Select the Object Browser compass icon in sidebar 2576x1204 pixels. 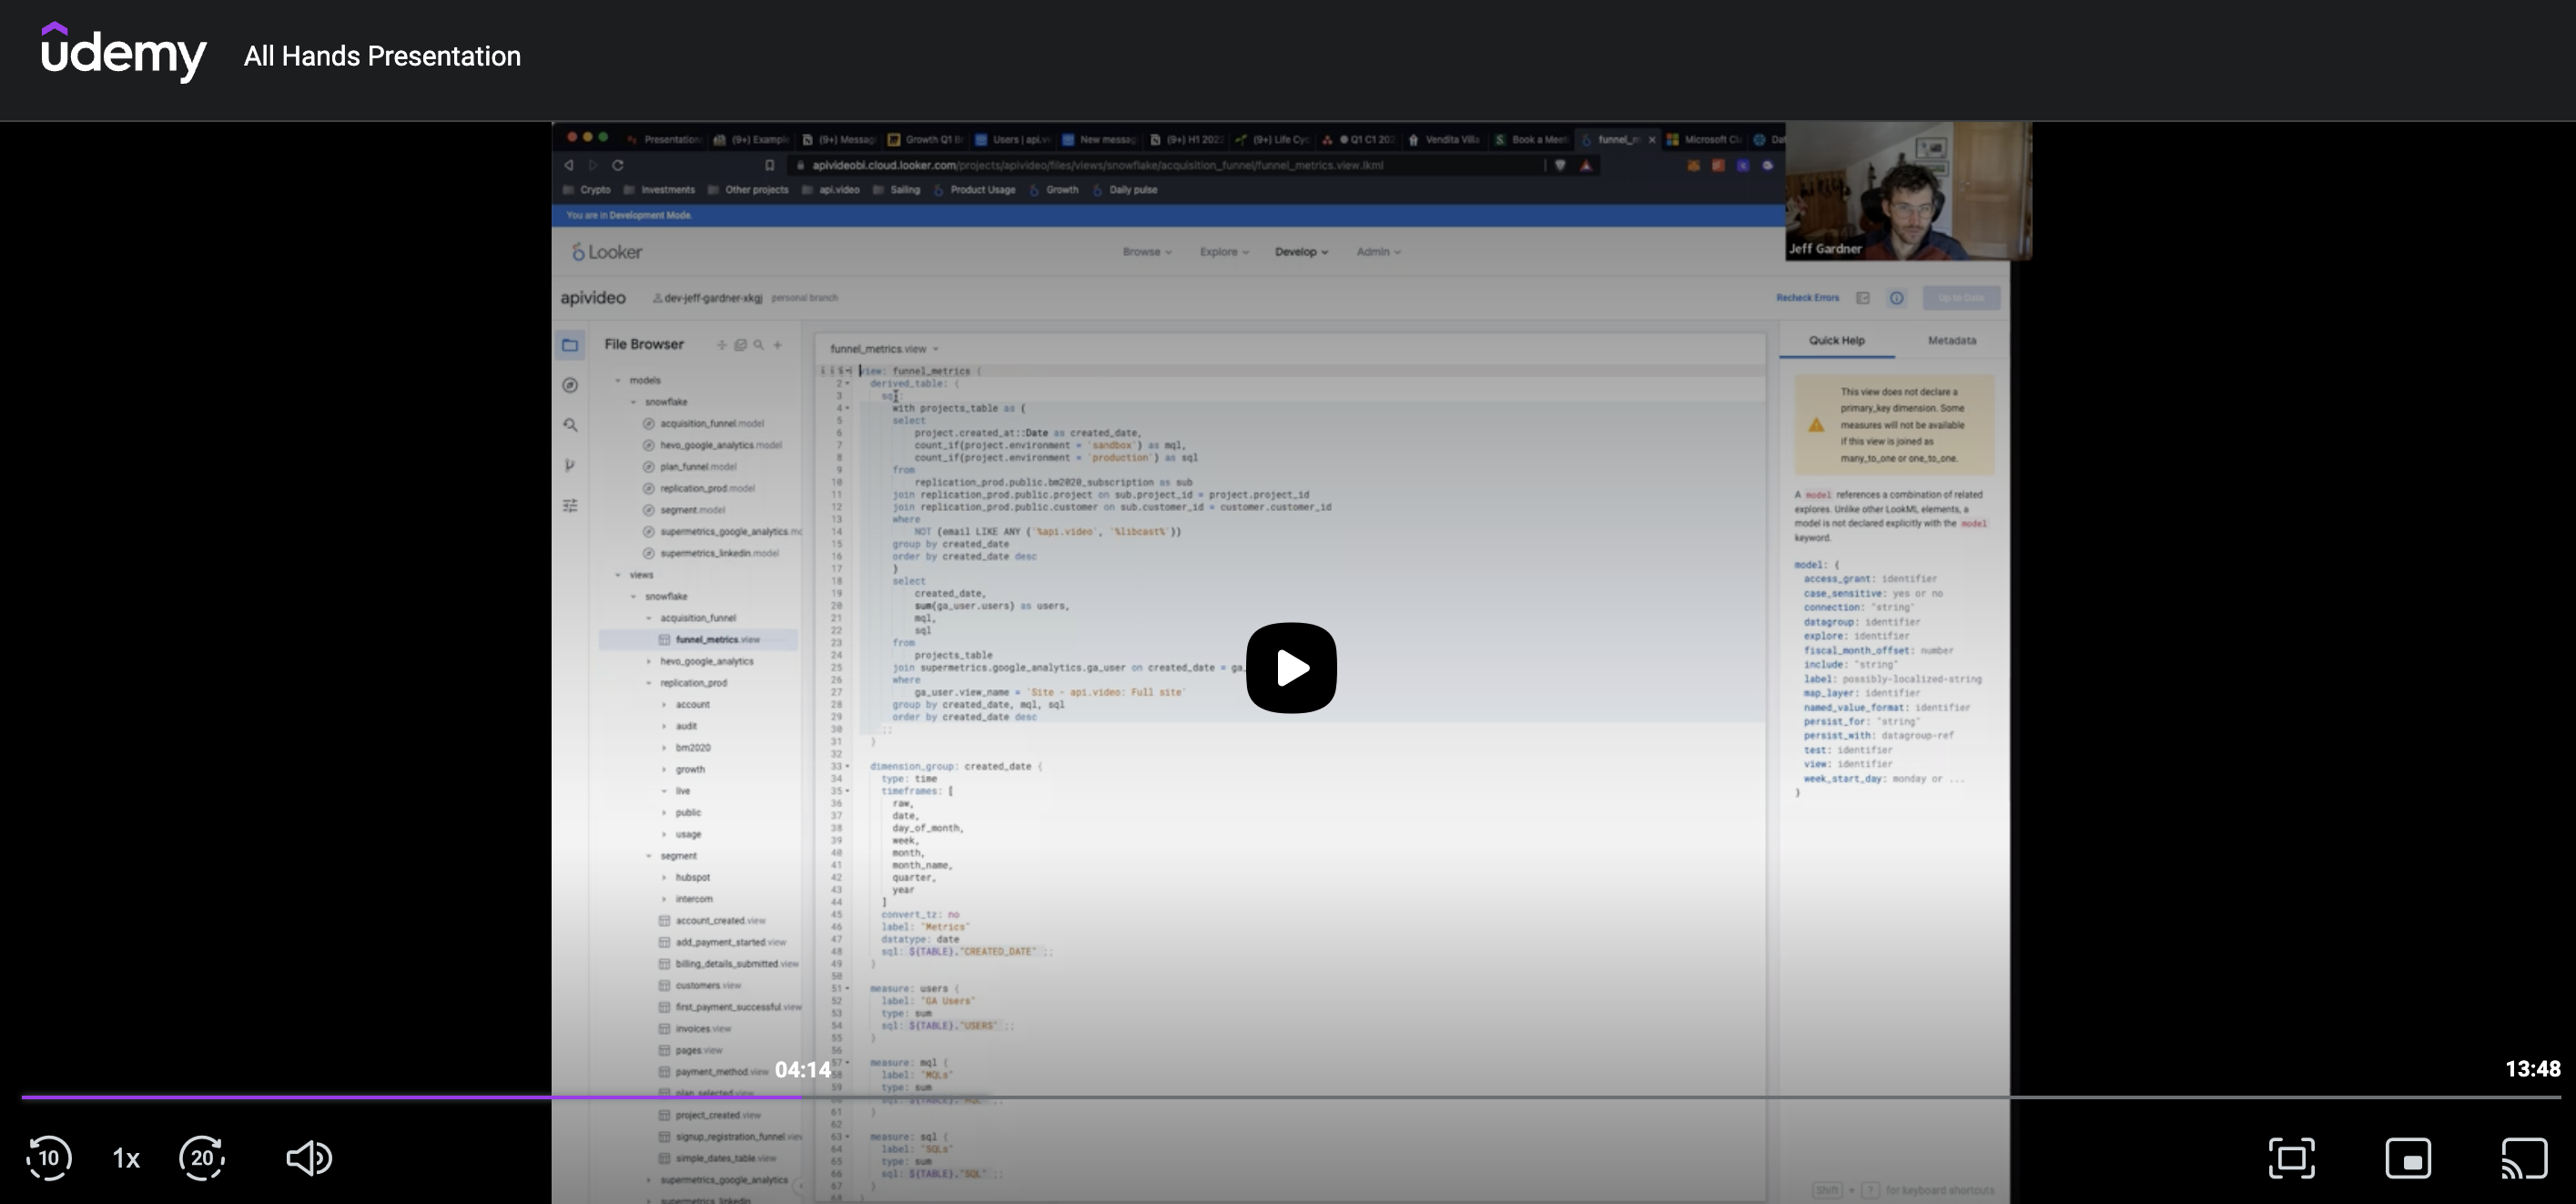click(571, 385)
